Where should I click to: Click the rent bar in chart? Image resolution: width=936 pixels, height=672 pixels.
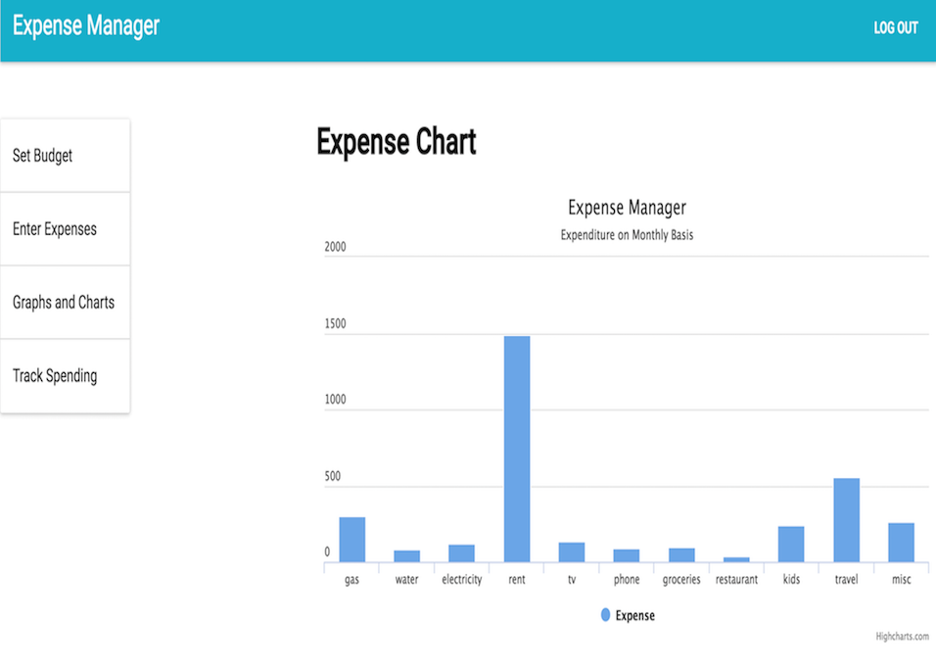point(517,449)
